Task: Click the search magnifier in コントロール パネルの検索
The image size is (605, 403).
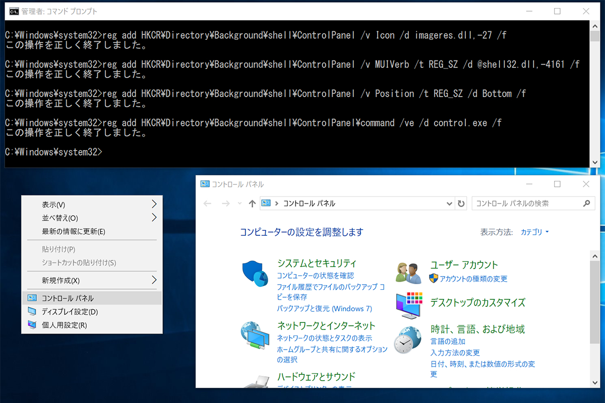Action: [x=586, y=204]
